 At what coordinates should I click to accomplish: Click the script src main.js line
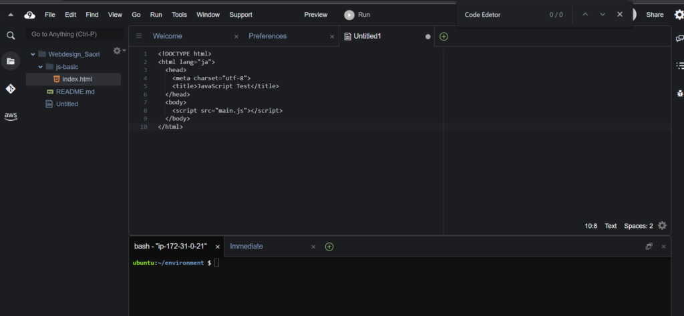(x=227, y=111)
